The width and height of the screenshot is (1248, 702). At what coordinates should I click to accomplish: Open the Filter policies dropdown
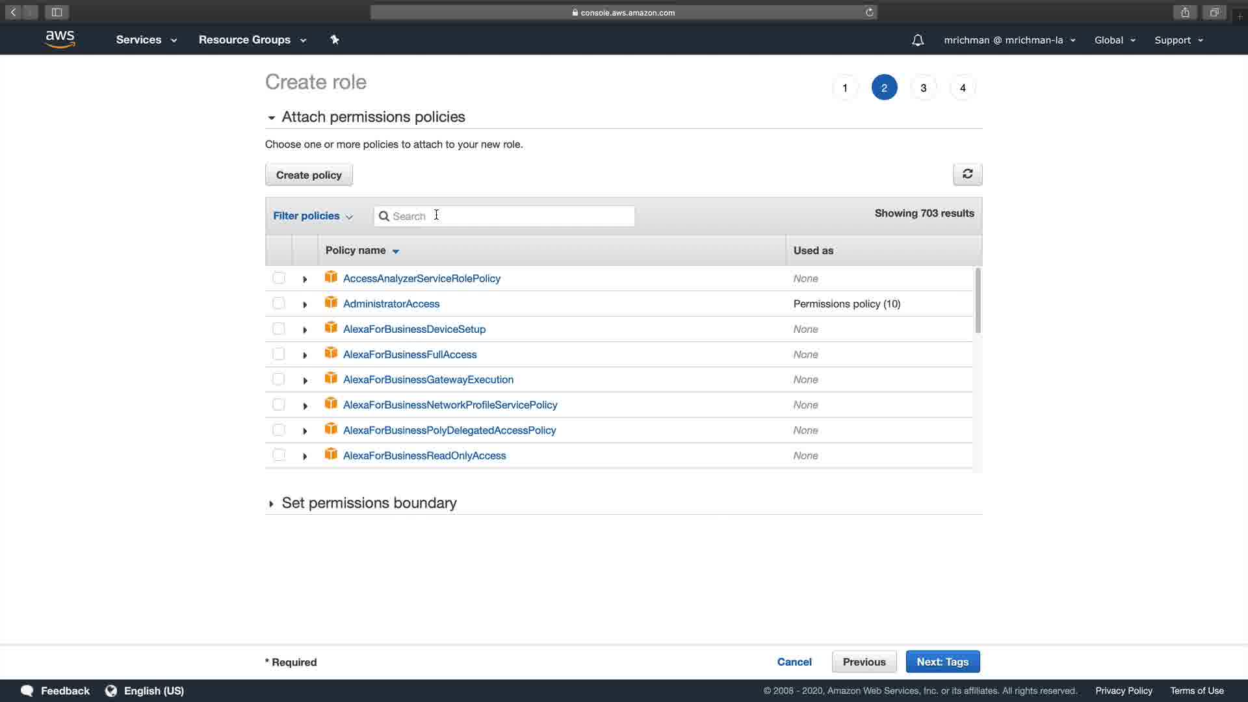(x=313, y=216)
